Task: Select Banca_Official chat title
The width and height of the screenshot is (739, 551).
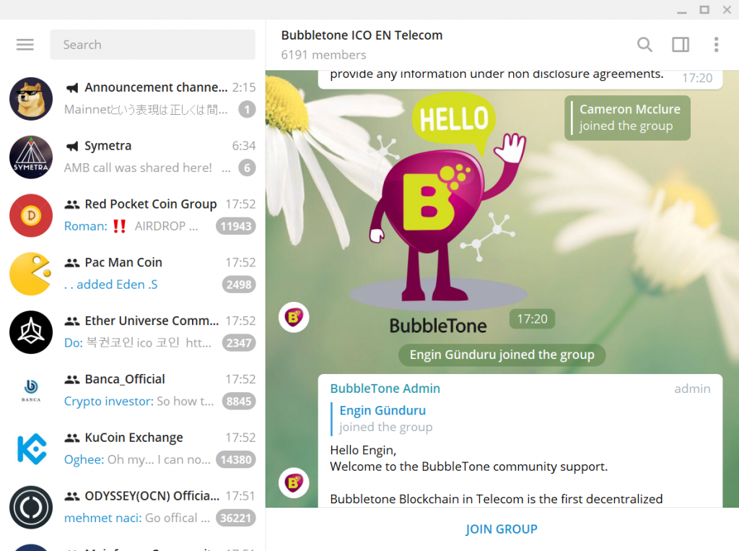Action: 125,379
